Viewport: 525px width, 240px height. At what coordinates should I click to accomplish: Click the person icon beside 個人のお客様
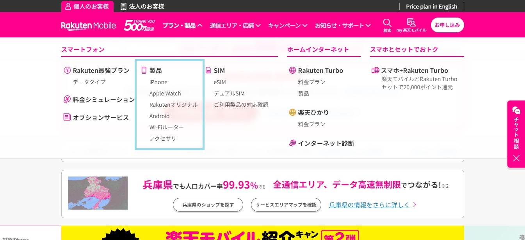pyautogui.click(x=68, y=6)
